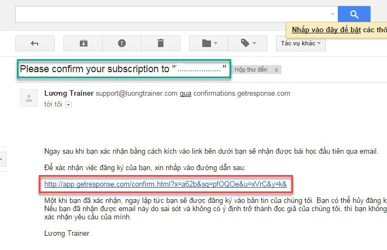Open the Move to folder dropdown
The height and width of the screenshot is (250, 387).
pos(209,43)
